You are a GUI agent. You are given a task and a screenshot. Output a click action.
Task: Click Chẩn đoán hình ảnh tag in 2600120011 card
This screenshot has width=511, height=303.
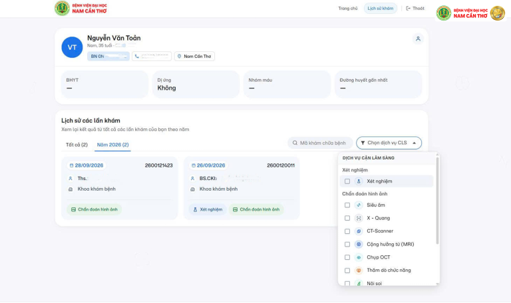click(256, 209)
